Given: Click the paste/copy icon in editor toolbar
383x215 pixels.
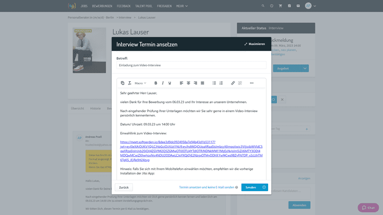Looking at the screenshot, I should tap(122, 83).
